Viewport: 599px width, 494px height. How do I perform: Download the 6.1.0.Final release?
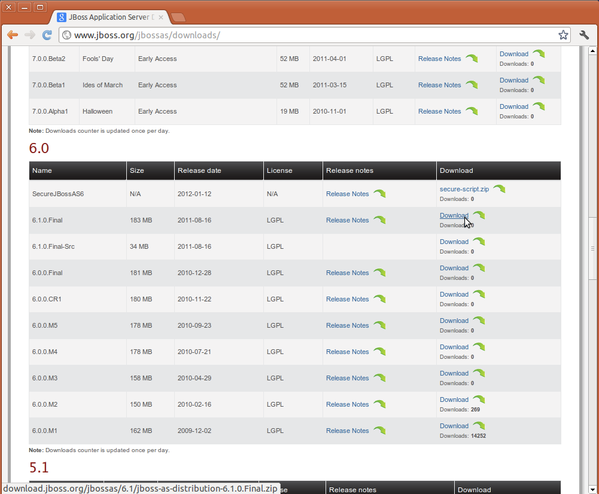click(454, 215)
